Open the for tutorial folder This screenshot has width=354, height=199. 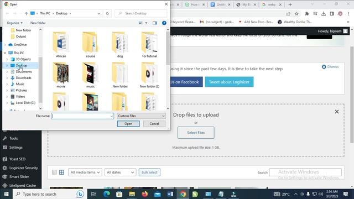point(149,45)
